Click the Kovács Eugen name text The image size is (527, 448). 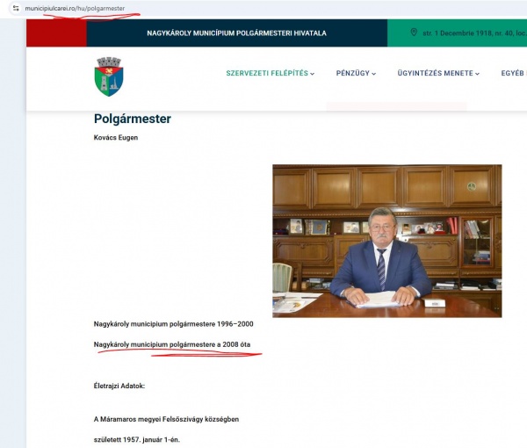pos(116,137)
